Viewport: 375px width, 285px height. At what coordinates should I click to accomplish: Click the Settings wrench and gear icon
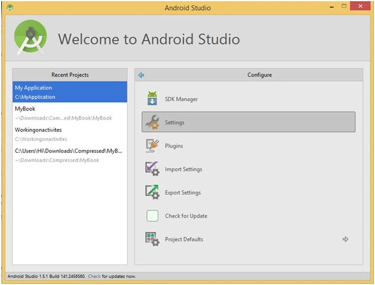point(152,122)
